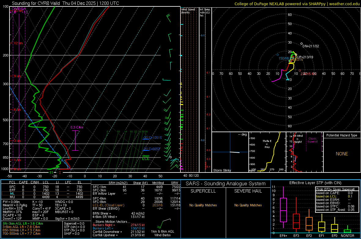Image resolution: width=361 pixels, height=239 pixels.
Task: Click the 'SR Wind v. Height' inset label
Action: coord(298,139)
